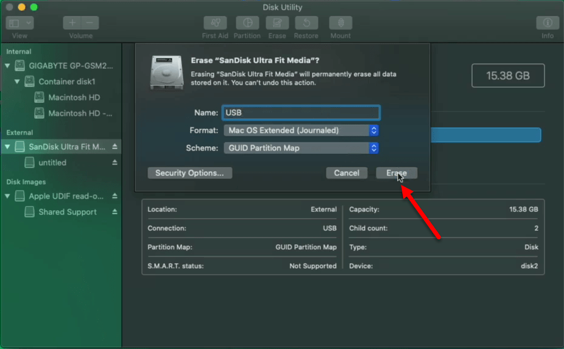Viewport: 564px width, 349px height.
Task: Click the Internal section header
Action: click(19, 51)
